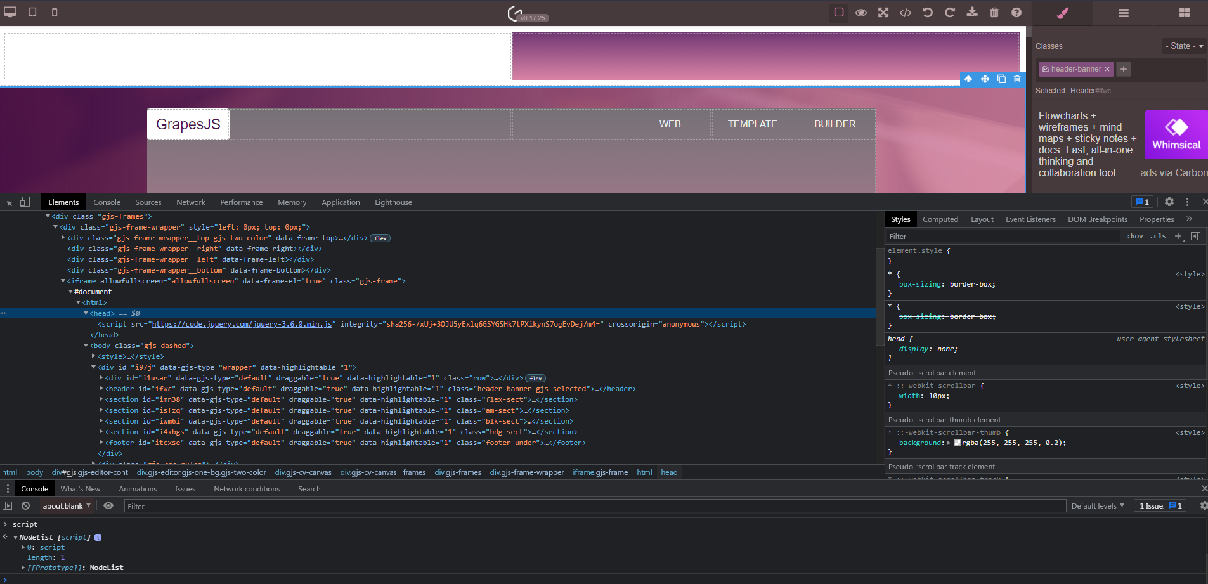The image size is (1208, 584).
Task: Select parent arrow on component toolbar
Action: click(x=968, y=79)
